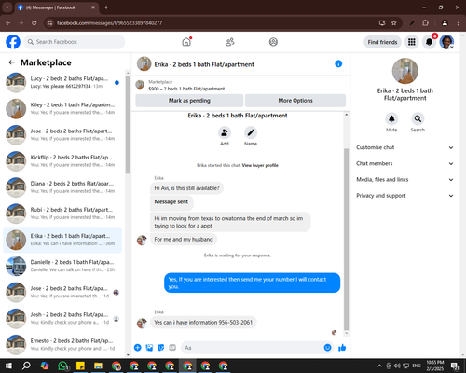Mute the Erika conversation
Image resolution: width=466 pixels, height=373 pixels.
(391, 118)
